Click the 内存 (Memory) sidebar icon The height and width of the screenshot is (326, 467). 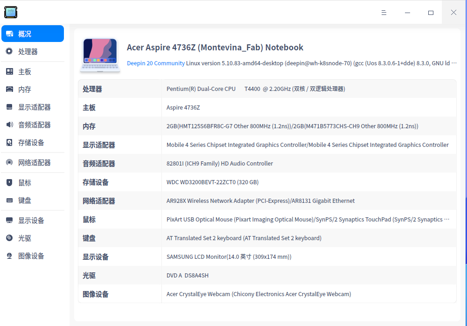pos(8,89)
